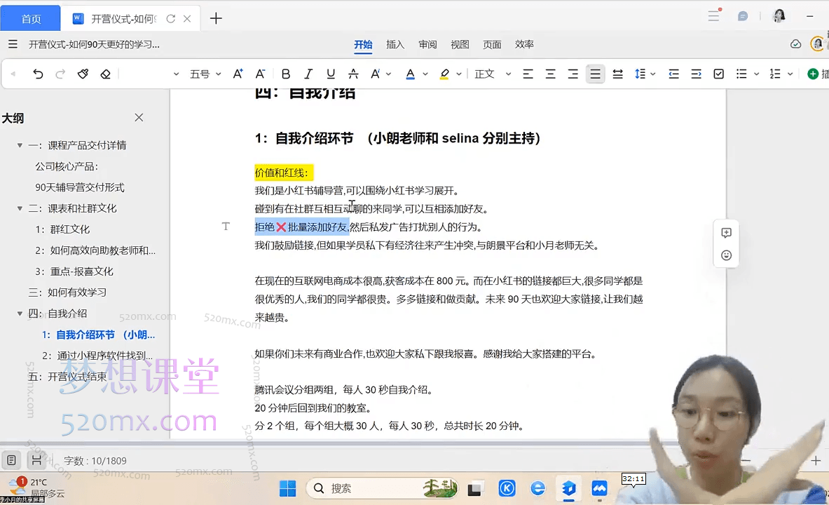The width and height of the screenshot is (829, 505).
Task: Open the 五号 font size dropdown
Action: click(x=203, y=74)
